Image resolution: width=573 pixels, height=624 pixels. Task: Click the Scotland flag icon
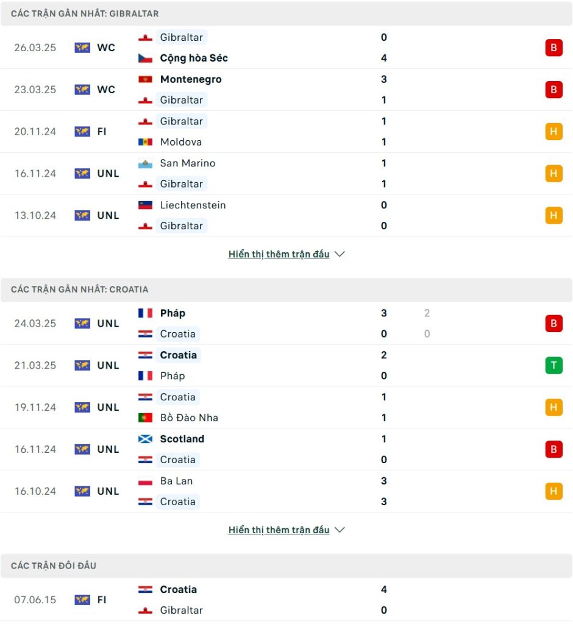pos(145,439)
